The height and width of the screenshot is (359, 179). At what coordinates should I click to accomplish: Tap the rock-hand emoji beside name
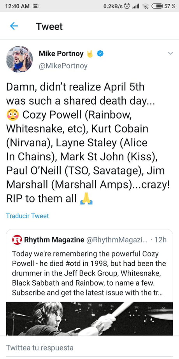[x=90, y=54]
